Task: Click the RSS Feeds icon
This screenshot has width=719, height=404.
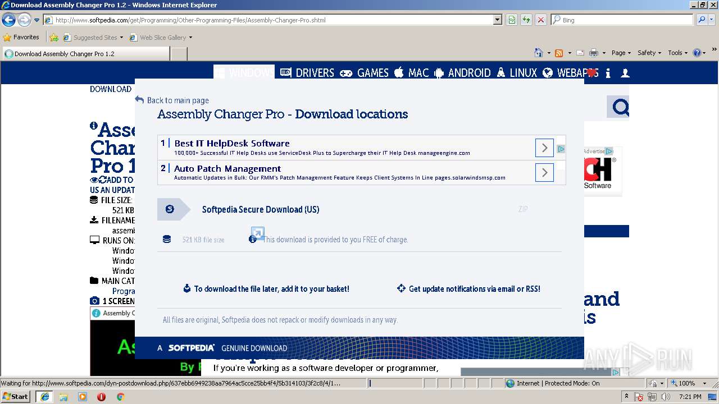Action: point(559,53)
